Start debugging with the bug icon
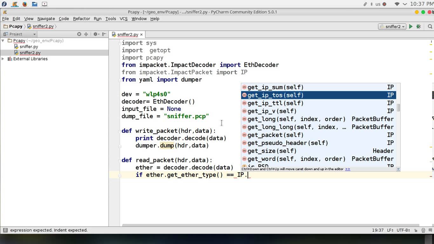This screenshot has width=434, height=244. (418, 27)
